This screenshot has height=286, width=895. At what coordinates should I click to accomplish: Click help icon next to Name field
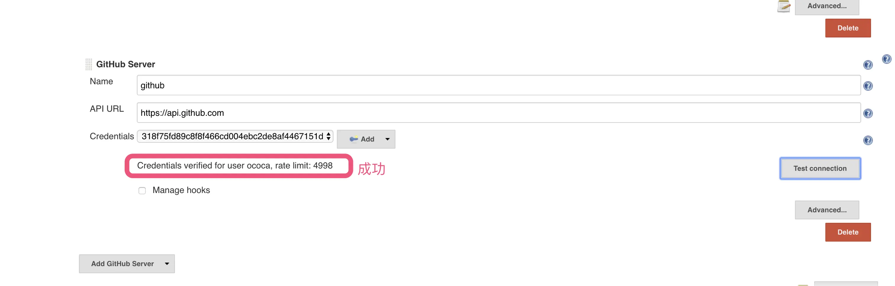point(867,86)
